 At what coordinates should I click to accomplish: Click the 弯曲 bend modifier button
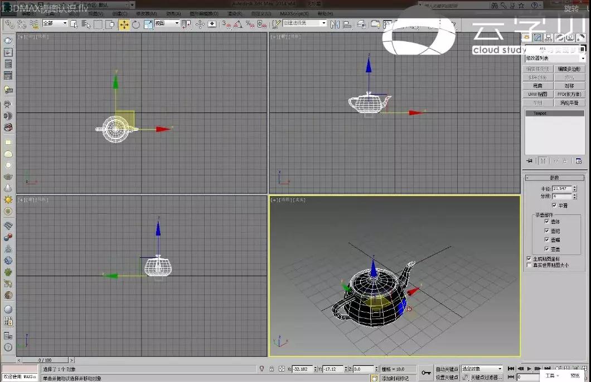point(538,86)
